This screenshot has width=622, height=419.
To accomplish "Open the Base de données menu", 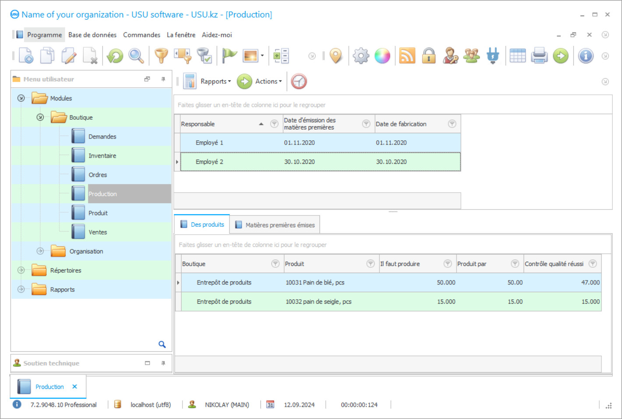I will pos(92,35).
